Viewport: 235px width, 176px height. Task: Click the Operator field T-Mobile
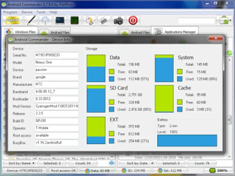(x=57, y=128)
